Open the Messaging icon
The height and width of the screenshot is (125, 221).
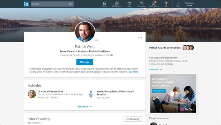click(141, 4)
